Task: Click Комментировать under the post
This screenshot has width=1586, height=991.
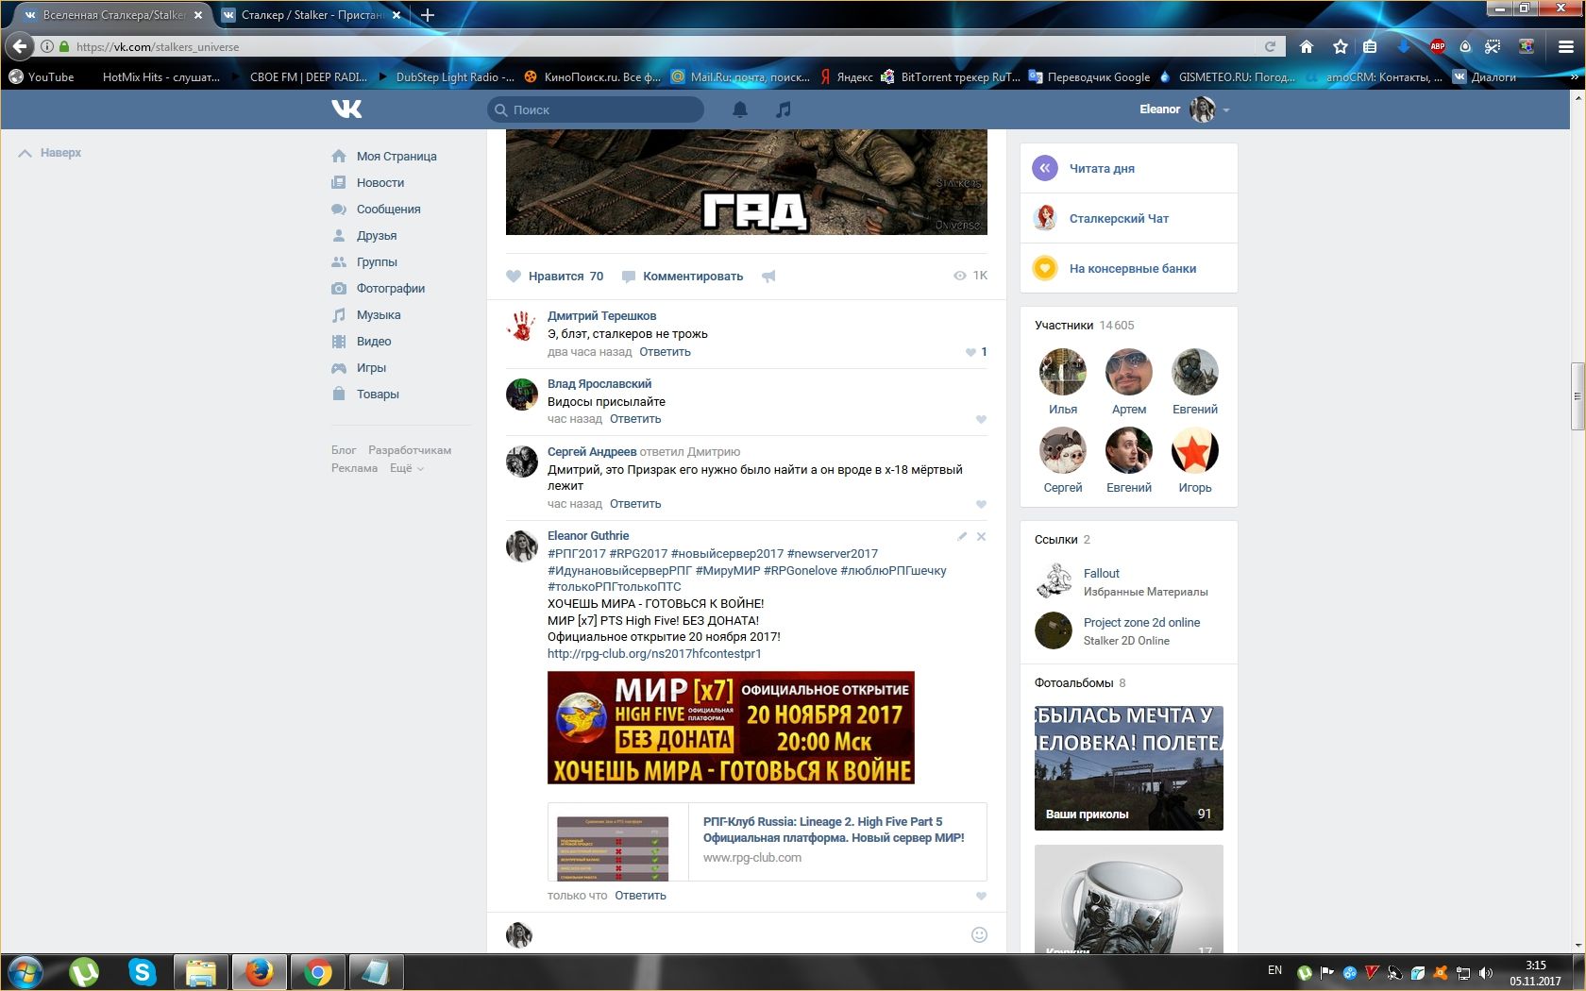Action: [683, 277]
